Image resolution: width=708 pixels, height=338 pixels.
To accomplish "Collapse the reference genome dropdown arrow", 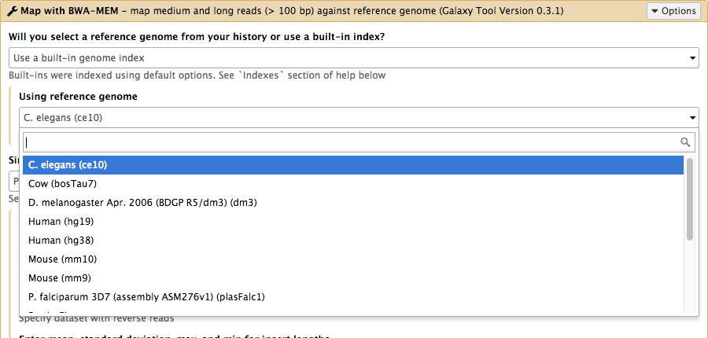I will click(692, 118).
